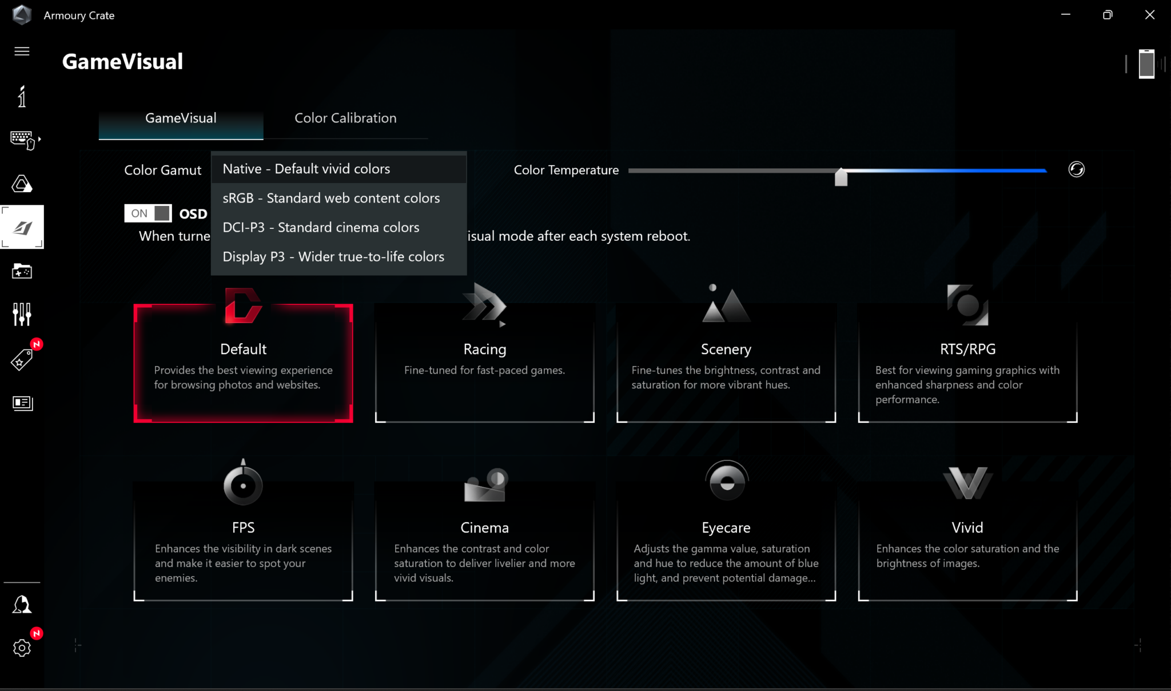The width and height of the screenshot is (1171, 691).
Task: Toggle the OSD switch off
Action: (148, 213)
